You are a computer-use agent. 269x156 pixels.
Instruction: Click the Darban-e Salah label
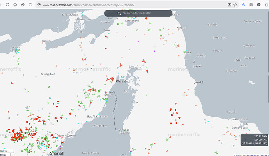pos(253,21)
